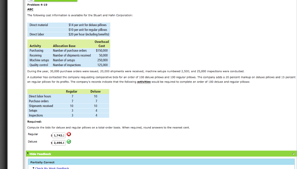Click the vertical scrollbar on the right
Screen dimensions: 297x169
coord(296,84)
